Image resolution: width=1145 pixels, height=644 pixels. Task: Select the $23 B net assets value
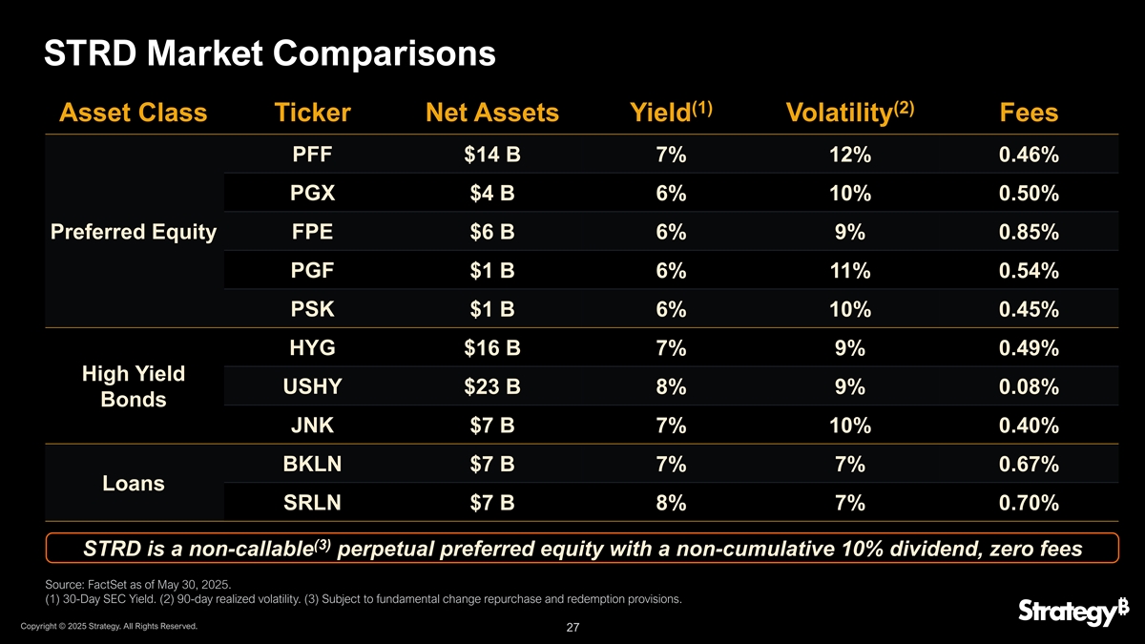point(491,387)
